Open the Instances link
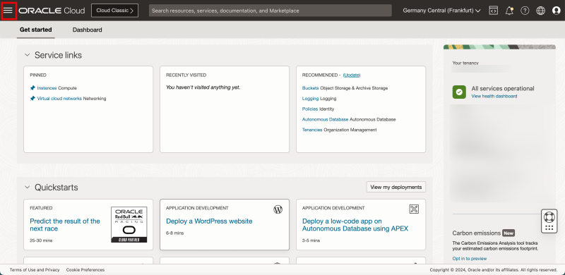Image resolution: width=565 pixels, height=275 pixels. (47, 88)
